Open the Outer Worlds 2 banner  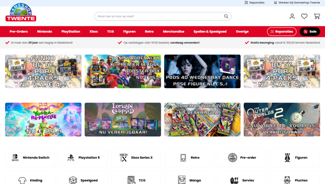coord(282,120)
